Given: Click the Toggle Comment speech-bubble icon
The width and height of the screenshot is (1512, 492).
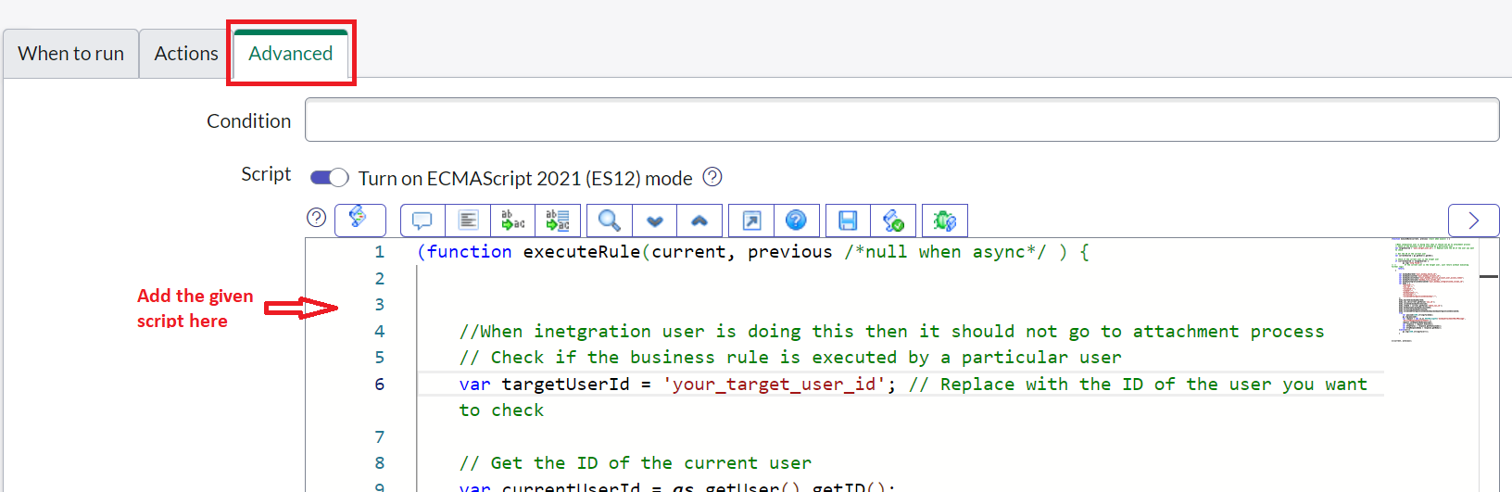Looking at the screenshot, I should coord(422,221).
